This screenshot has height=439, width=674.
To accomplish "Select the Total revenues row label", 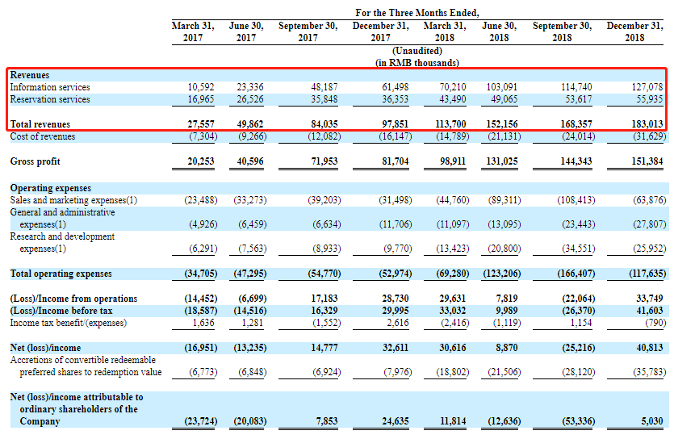I will tap(40, 124).
